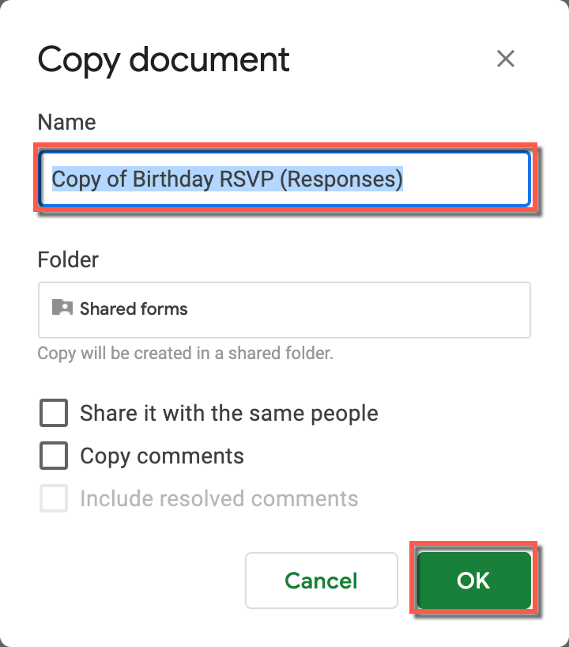Click the 'Folder' section label
The image size is (569, 647).
tap(67, 259)
